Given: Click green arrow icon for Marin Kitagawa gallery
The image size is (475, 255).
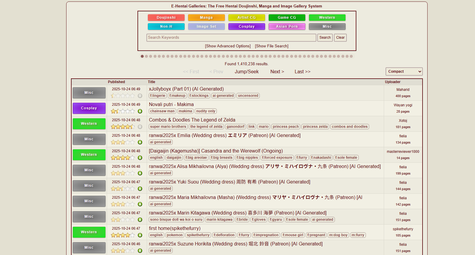Looking at the screenshot, I should (140, 220).
